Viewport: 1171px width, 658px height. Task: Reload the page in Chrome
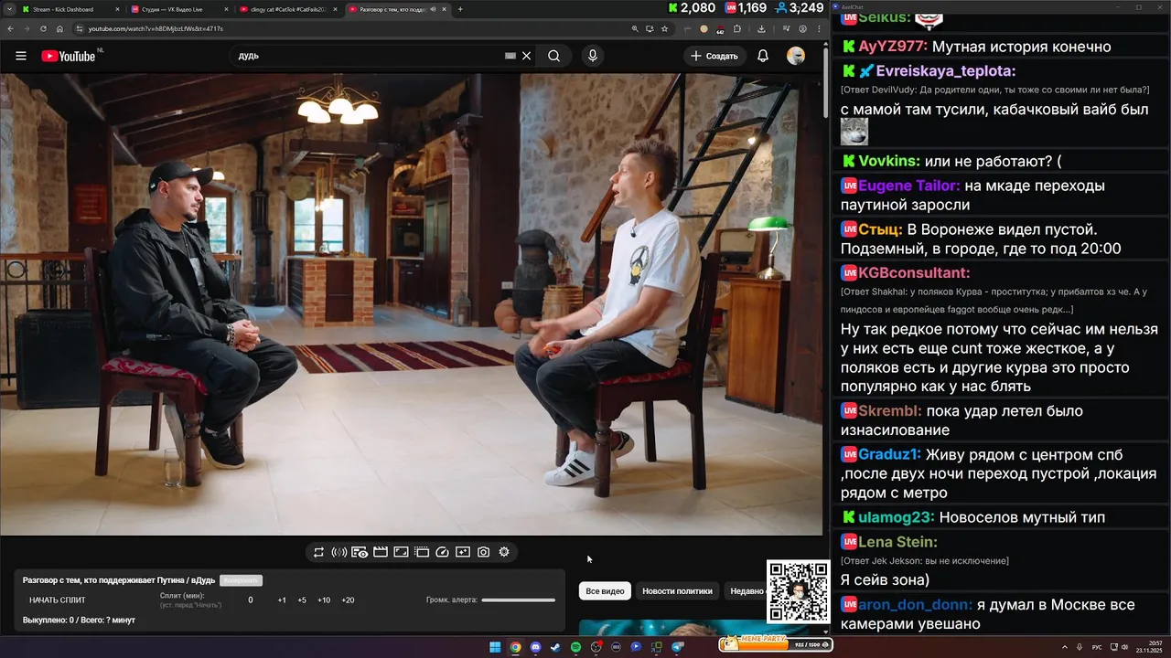coord(43,28)
